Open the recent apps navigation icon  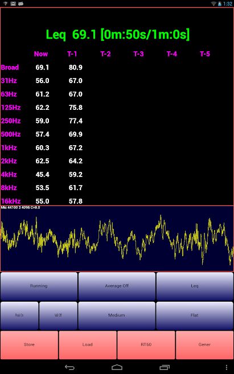click(x=165, y=367)
